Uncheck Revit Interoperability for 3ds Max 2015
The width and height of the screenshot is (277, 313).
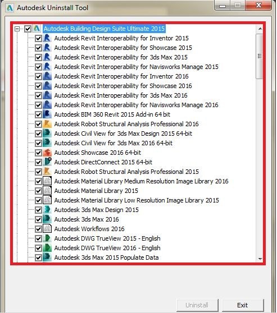[38, 57]
